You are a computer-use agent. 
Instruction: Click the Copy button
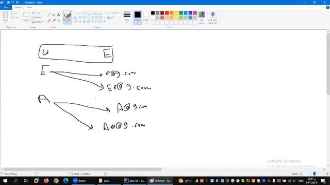15,17
